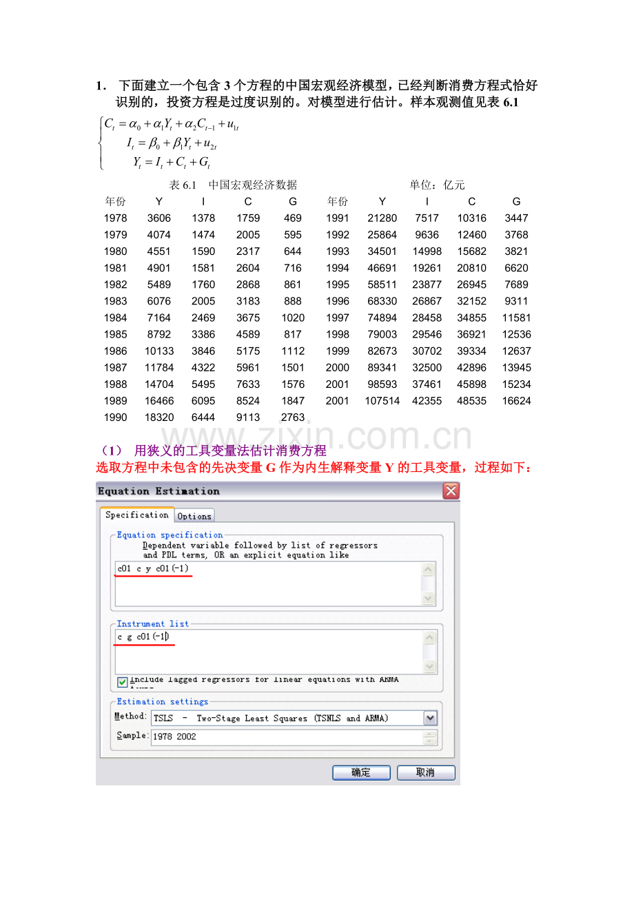Select the TSLS method text

[x=271, y=719]
